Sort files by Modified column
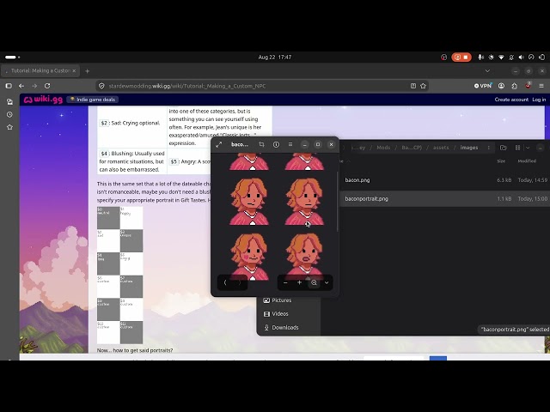 (x=527, y=161)
